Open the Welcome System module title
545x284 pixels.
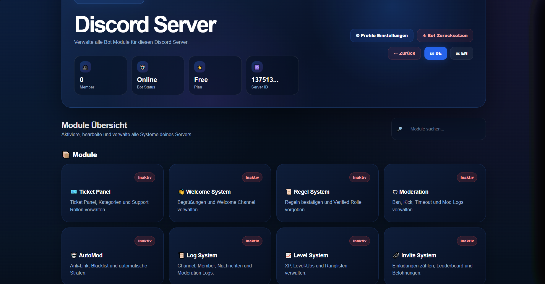[208, 192]
